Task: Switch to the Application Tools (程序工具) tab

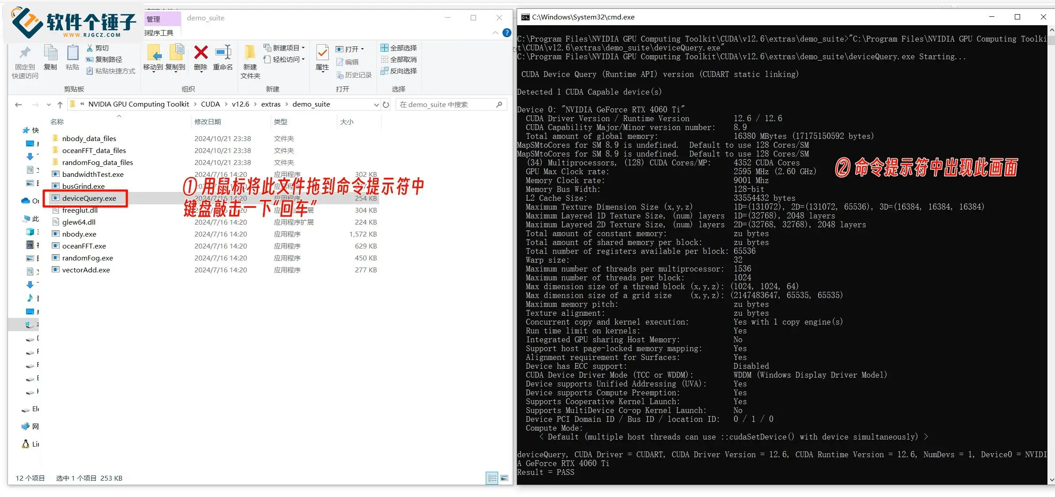Action: 159,33
